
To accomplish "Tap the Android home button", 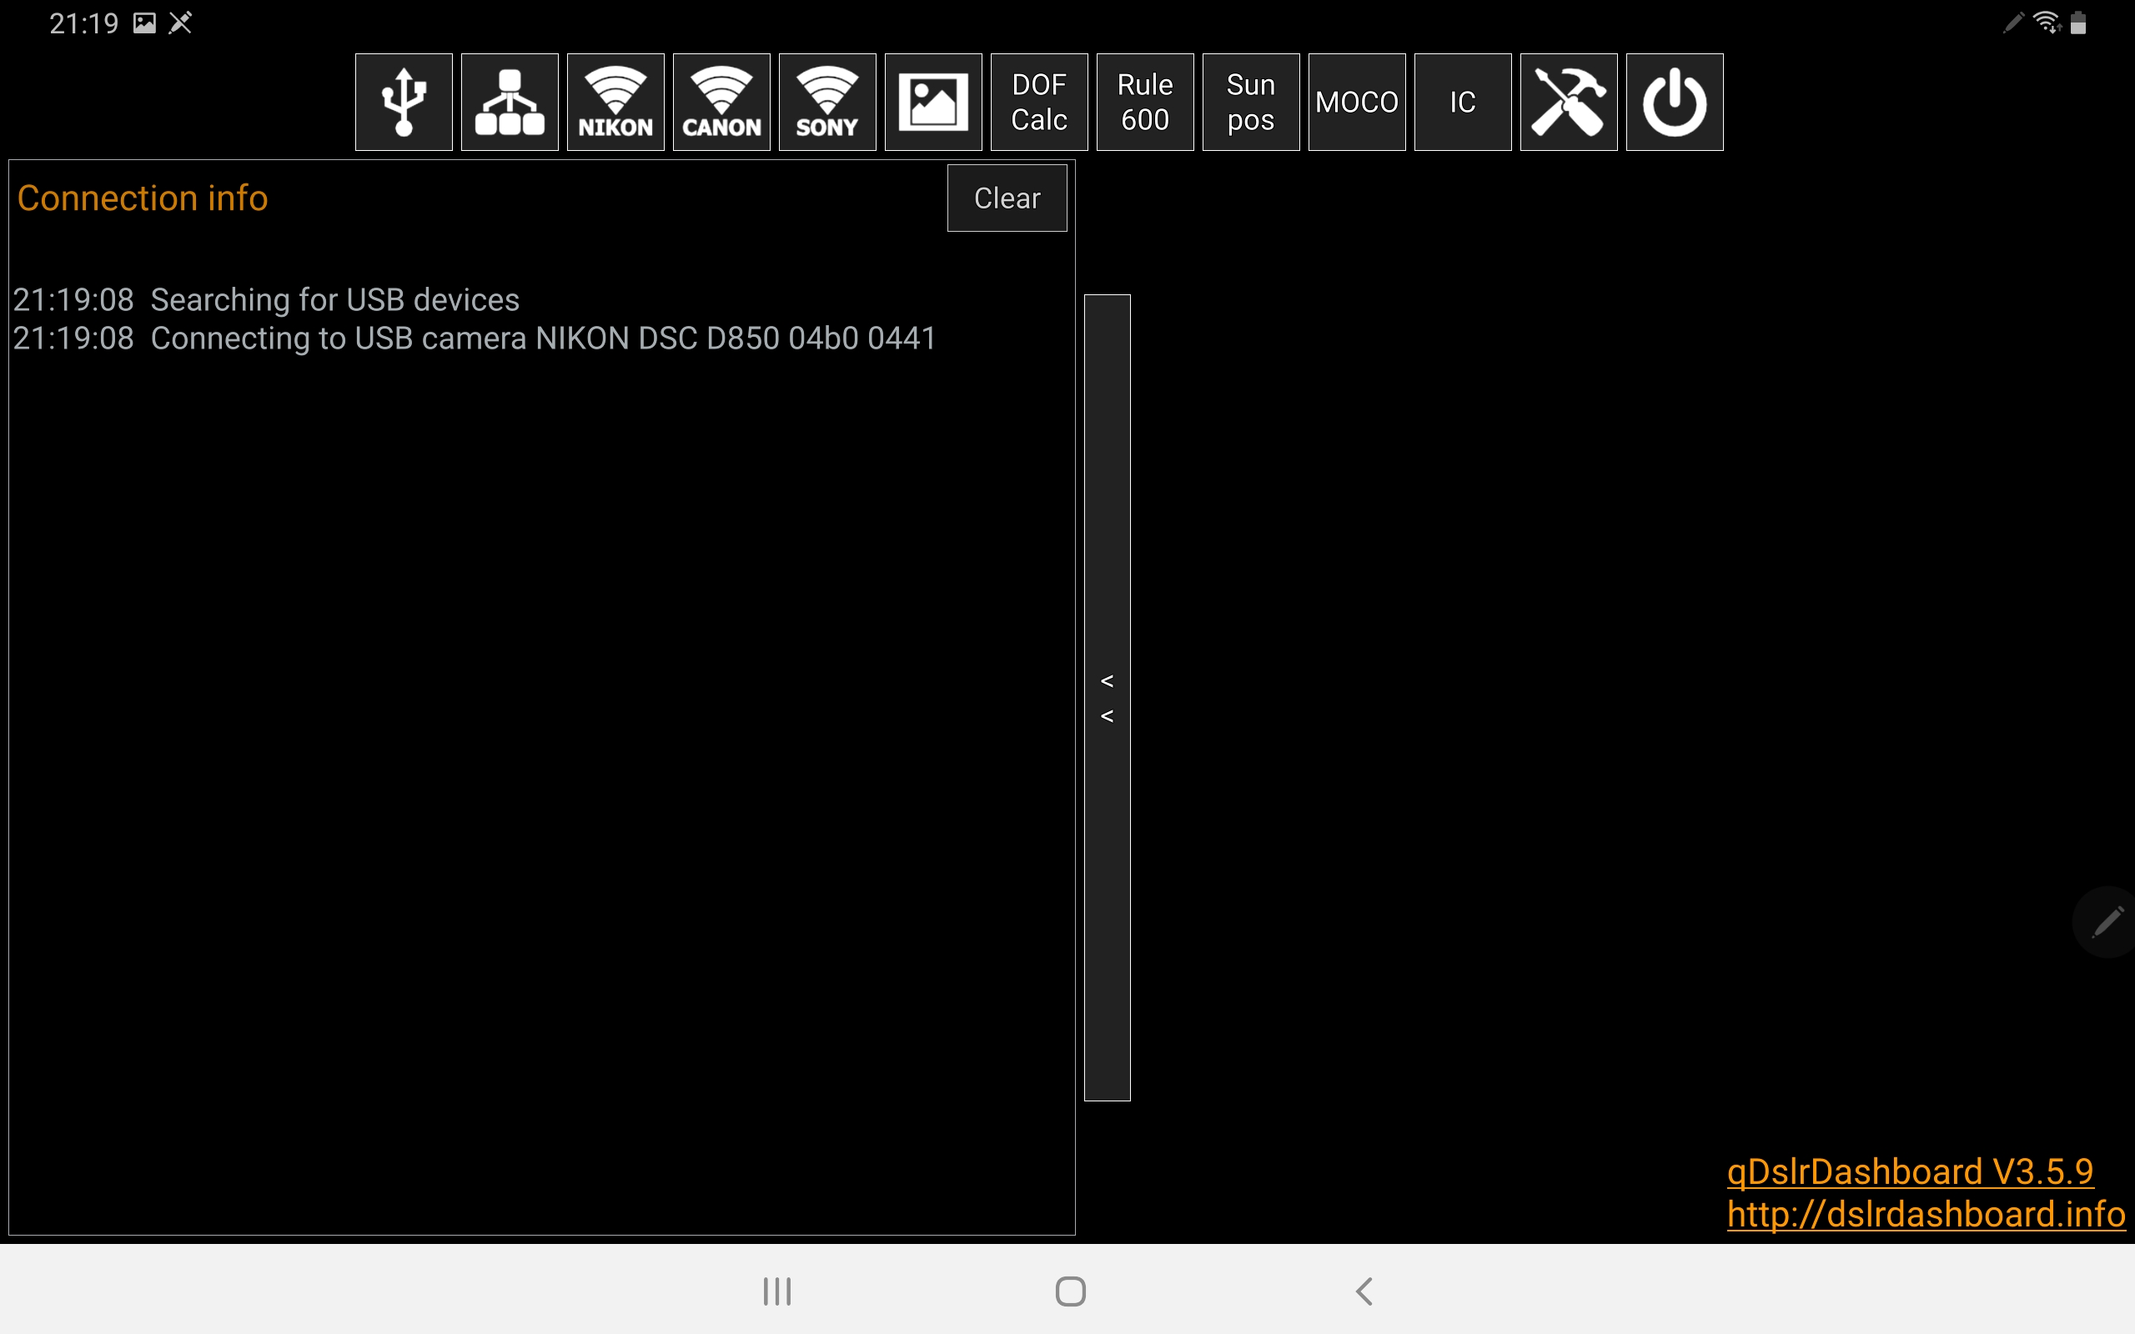I will click(1067, 1290).
